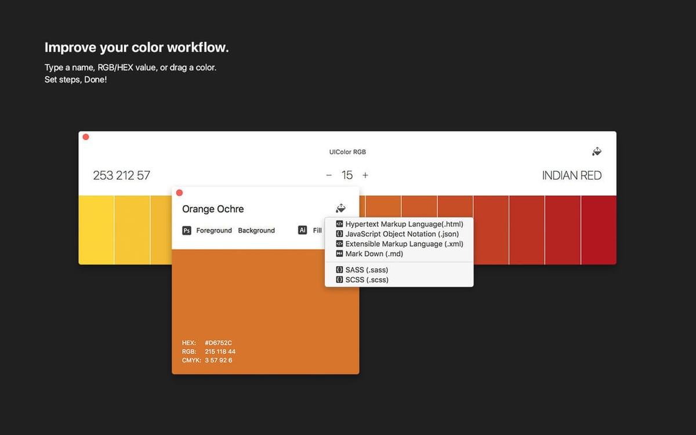Click the Photoshop Ps icon

[x=187, y=230]
